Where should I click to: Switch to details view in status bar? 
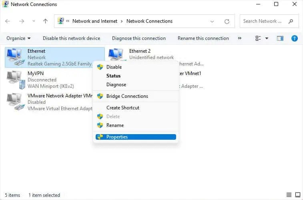pyautogui.click(x=289, y=195)
